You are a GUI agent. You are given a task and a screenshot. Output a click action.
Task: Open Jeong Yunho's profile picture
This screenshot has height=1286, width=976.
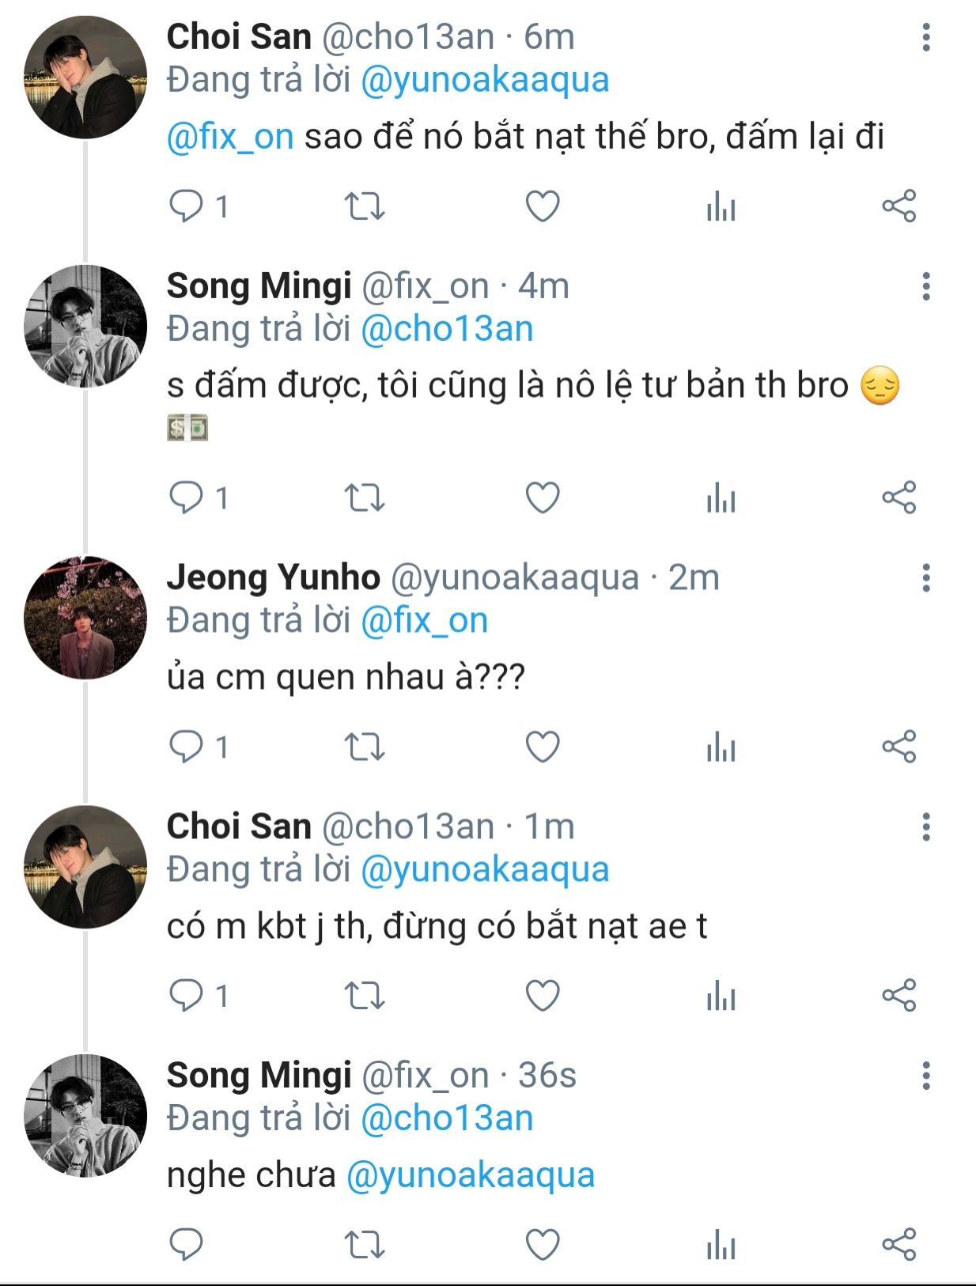[x=85, y=618]
